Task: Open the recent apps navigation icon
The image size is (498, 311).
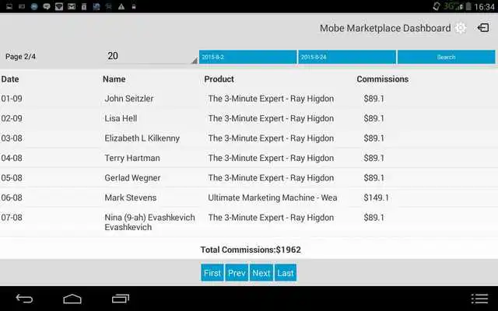Action: pos(121,299)
